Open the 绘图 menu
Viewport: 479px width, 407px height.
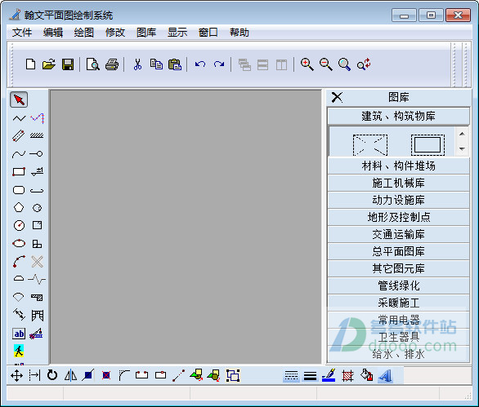pos(83,33)
